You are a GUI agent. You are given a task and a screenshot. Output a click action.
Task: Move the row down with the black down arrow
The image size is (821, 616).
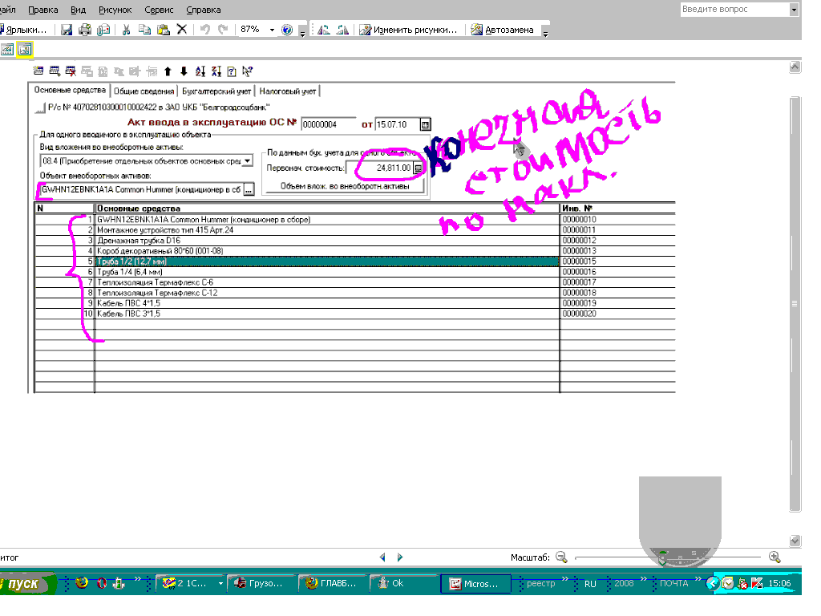pos(184,71)
